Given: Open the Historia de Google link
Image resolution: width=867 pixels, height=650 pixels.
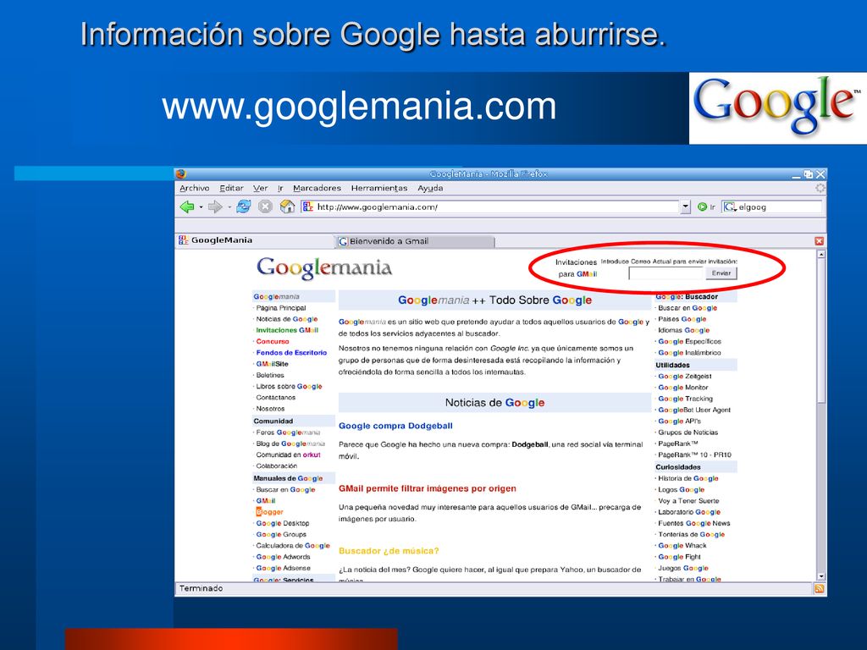Looking at the screenshot, I should click(x=688, y=479).
